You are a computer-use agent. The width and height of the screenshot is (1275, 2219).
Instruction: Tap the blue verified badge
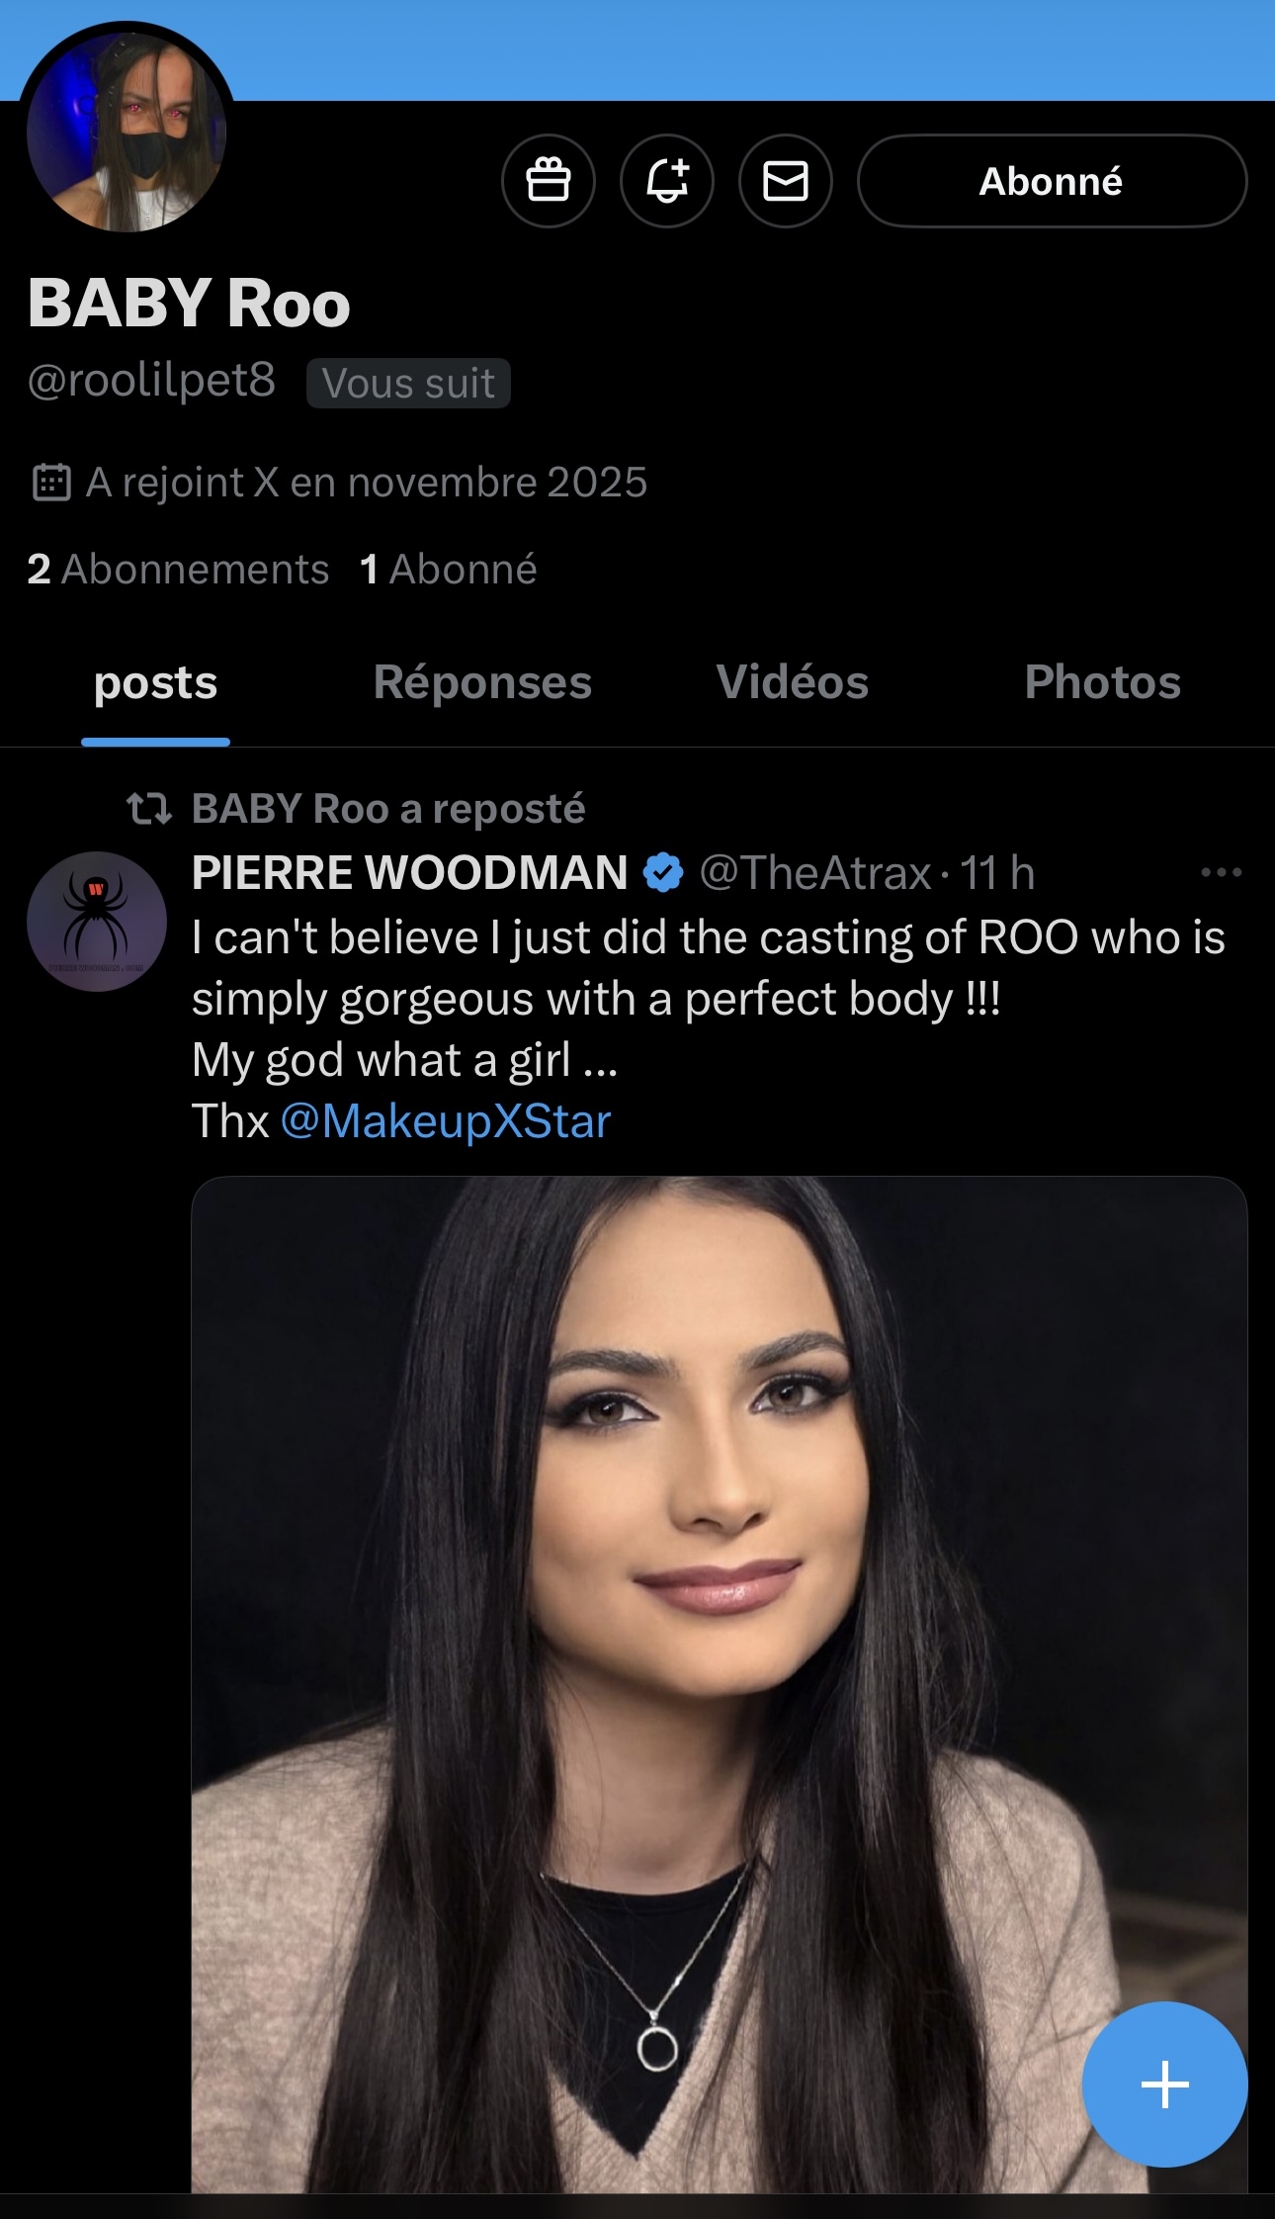(x=663, y=873)
